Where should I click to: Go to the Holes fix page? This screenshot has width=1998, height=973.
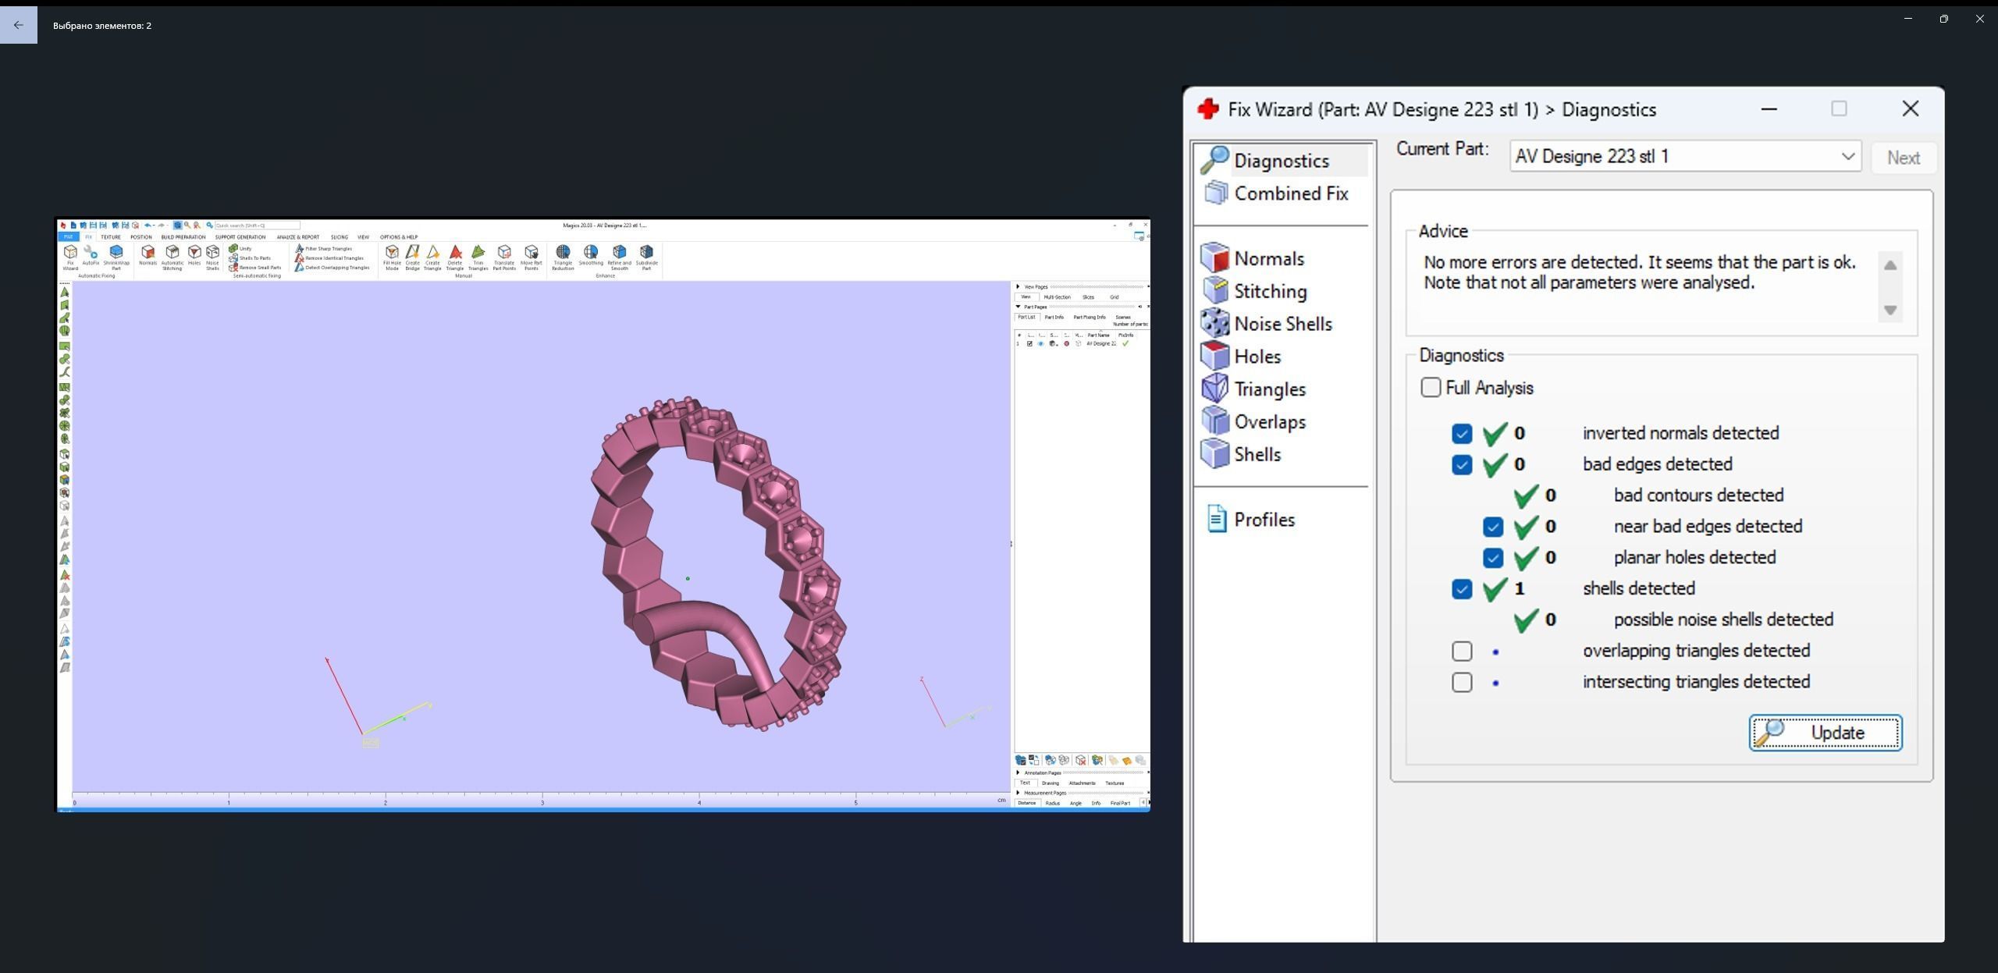pyautogui.click(x=1257, y=357)
